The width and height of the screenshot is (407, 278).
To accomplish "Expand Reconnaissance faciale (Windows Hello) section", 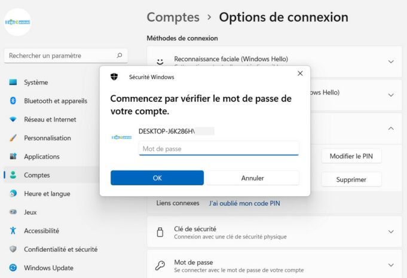I will tap(391, 62).
